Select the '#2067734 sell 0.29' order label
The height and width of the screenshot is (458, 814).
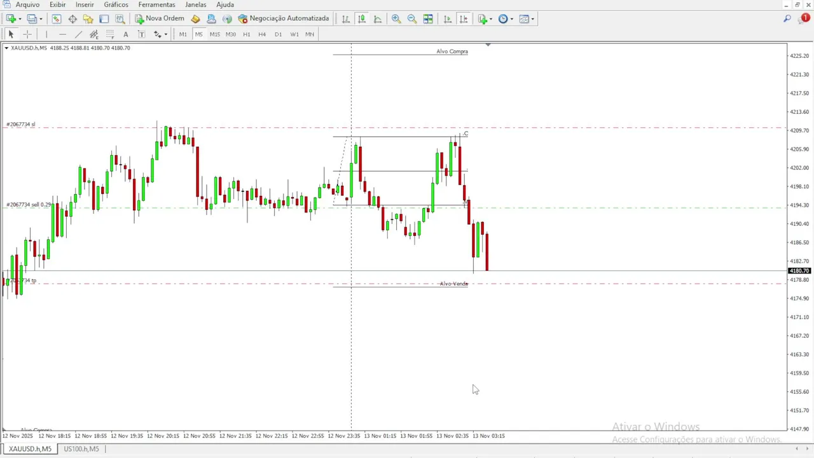29,205
